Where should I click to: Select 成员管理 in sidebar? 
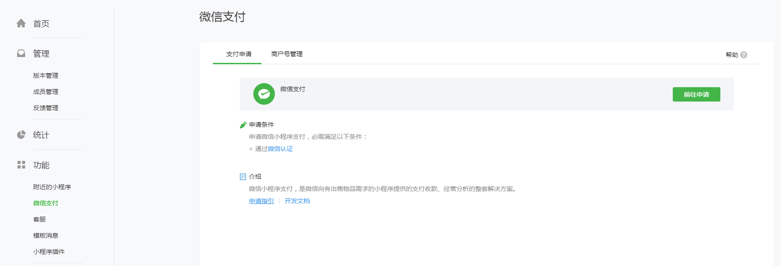[x=46, y=92]
